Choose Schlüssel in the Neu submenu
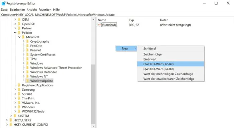Image resolution: width=234 pixels, height=128 pixels. pos(170,49)
